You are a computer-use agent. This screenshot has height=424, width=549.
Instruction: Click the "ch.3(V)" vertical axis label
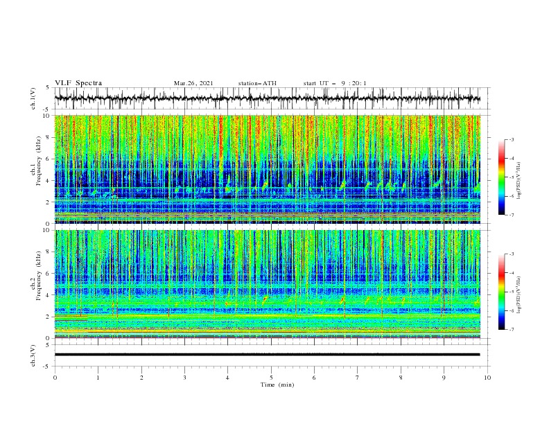point(33,355)
